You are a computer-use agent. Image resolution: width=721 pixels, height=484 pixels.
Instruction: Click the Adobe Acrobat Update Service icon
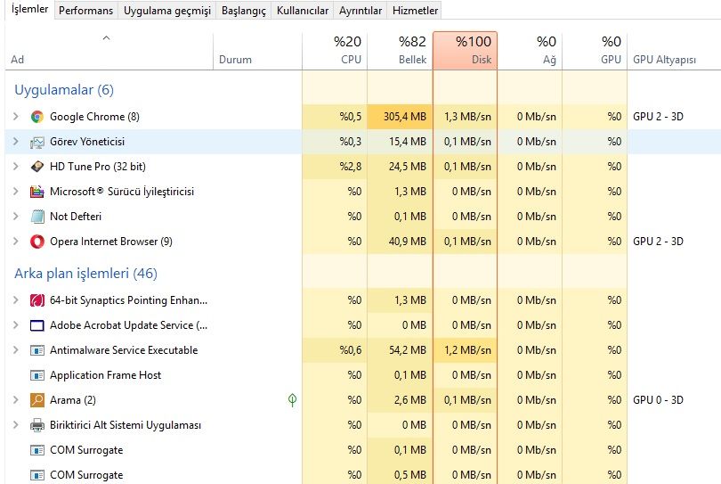[x=37, y=325]
